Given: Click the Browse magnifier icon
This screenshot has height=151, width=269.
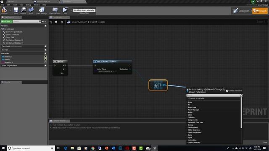Looking at the screenshot, I should pos(24,10).
